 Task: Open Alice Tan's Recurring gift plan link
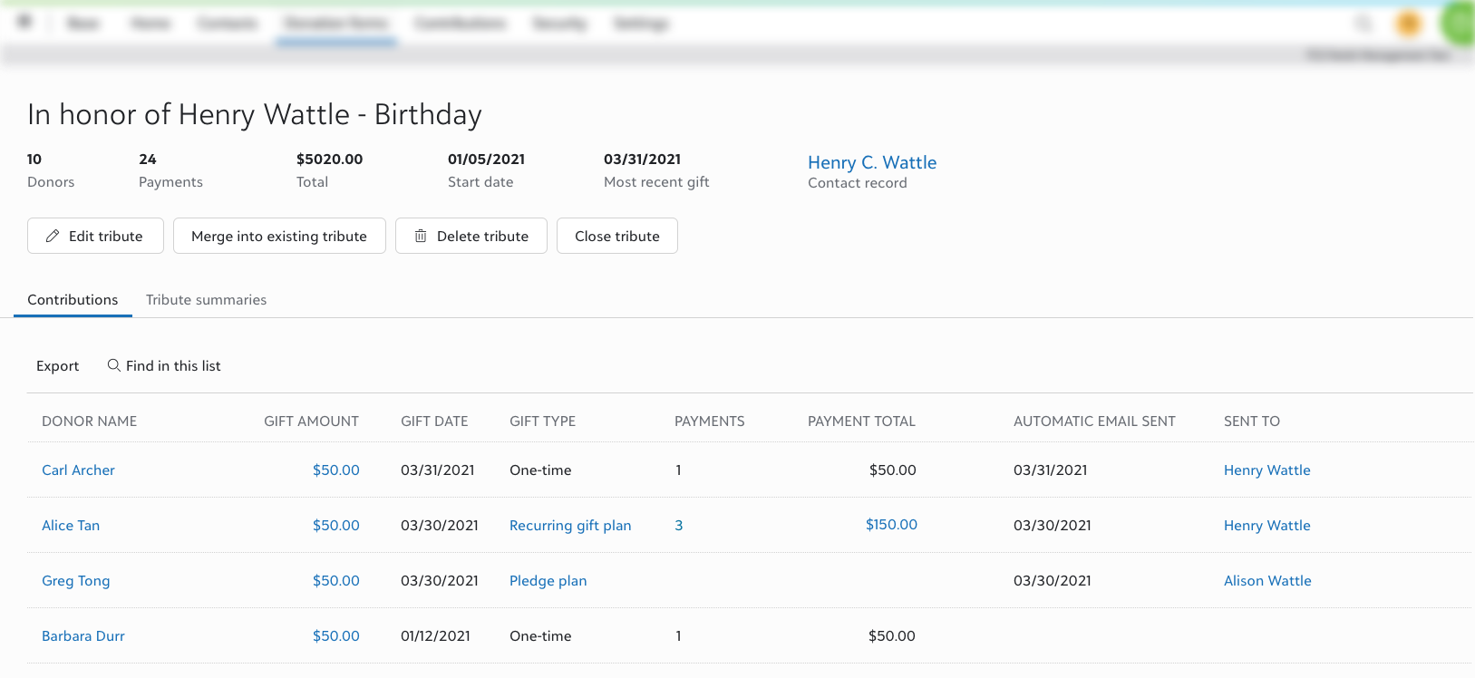570,526
